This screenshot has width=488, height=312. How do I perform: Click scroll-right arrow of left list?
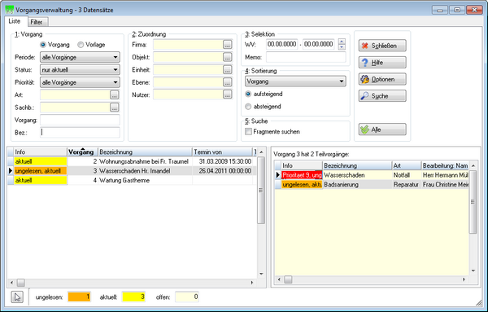pyautogui.click(x=252, y=283)
